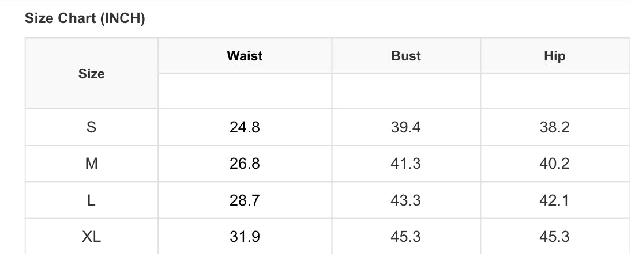The image size is (635, 254).
Task: Click the Hip column header
Action: point(554,56)
